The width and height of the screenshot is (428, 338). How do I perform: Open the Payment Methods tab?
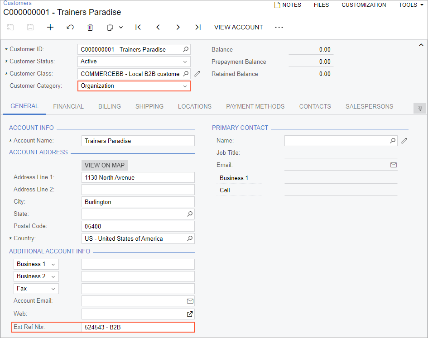255,106
